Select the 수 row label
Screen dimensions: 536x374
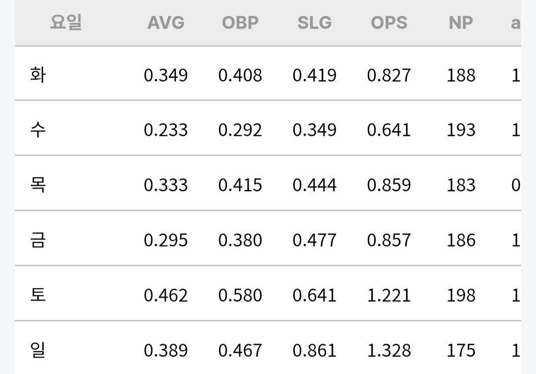click(38, 130)
